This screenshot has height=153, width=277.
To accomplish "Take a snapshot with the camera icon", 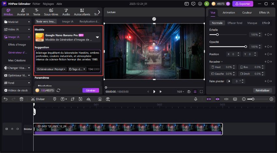I will (189, 92).
